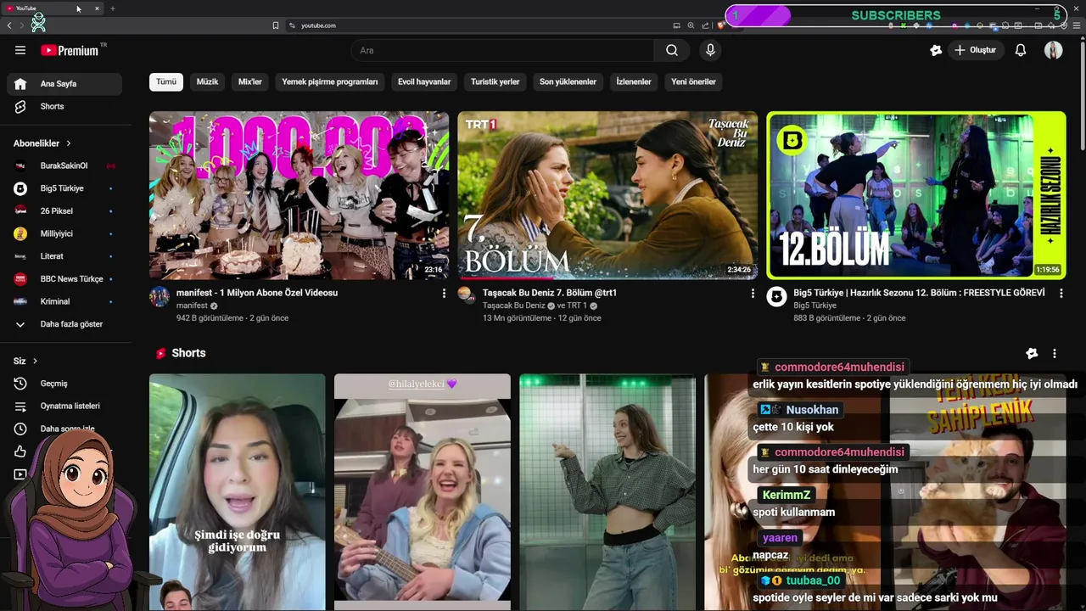
Task: Open Short captioned Şimdi işe doğru gidiyorum
Action: tap(238, 492)
